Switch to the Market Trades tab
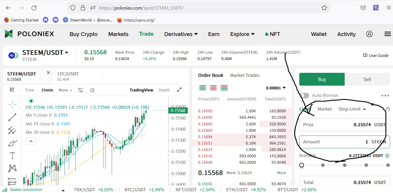393x193 pixels. [x=245, y=75]
